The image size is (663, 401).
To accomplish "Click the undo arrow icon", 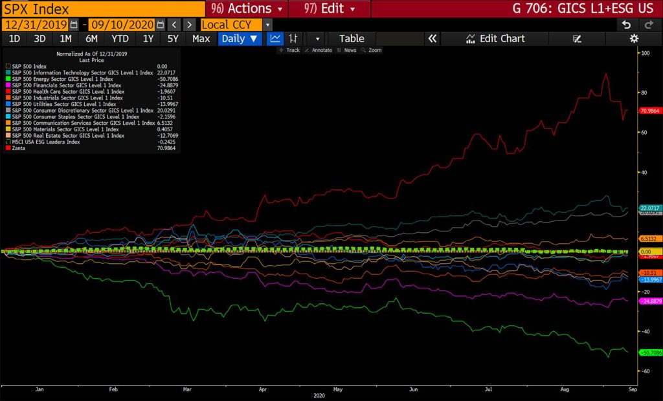I will coord(626,25).
